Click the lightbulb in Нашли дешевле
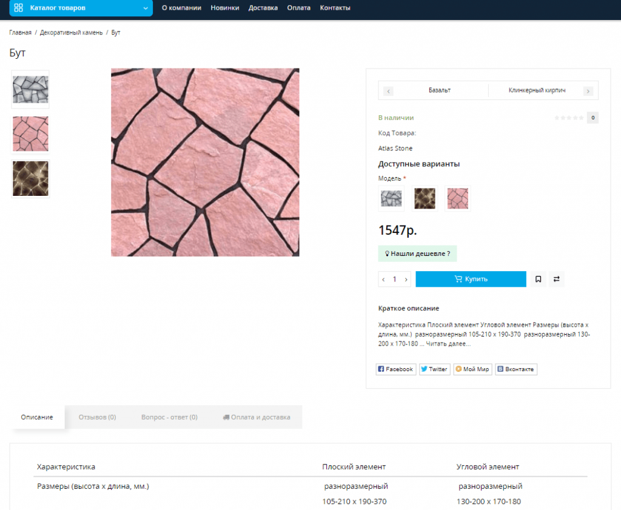Viewport: 621px width, 510px height. point(387,253)
